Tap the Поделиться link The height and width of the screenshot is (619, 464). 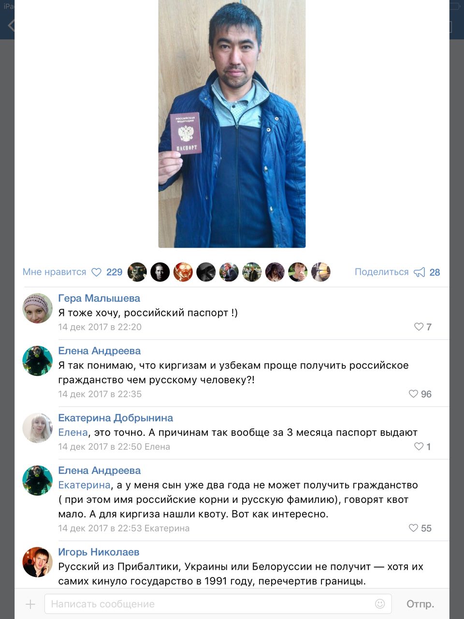[381, 272]
